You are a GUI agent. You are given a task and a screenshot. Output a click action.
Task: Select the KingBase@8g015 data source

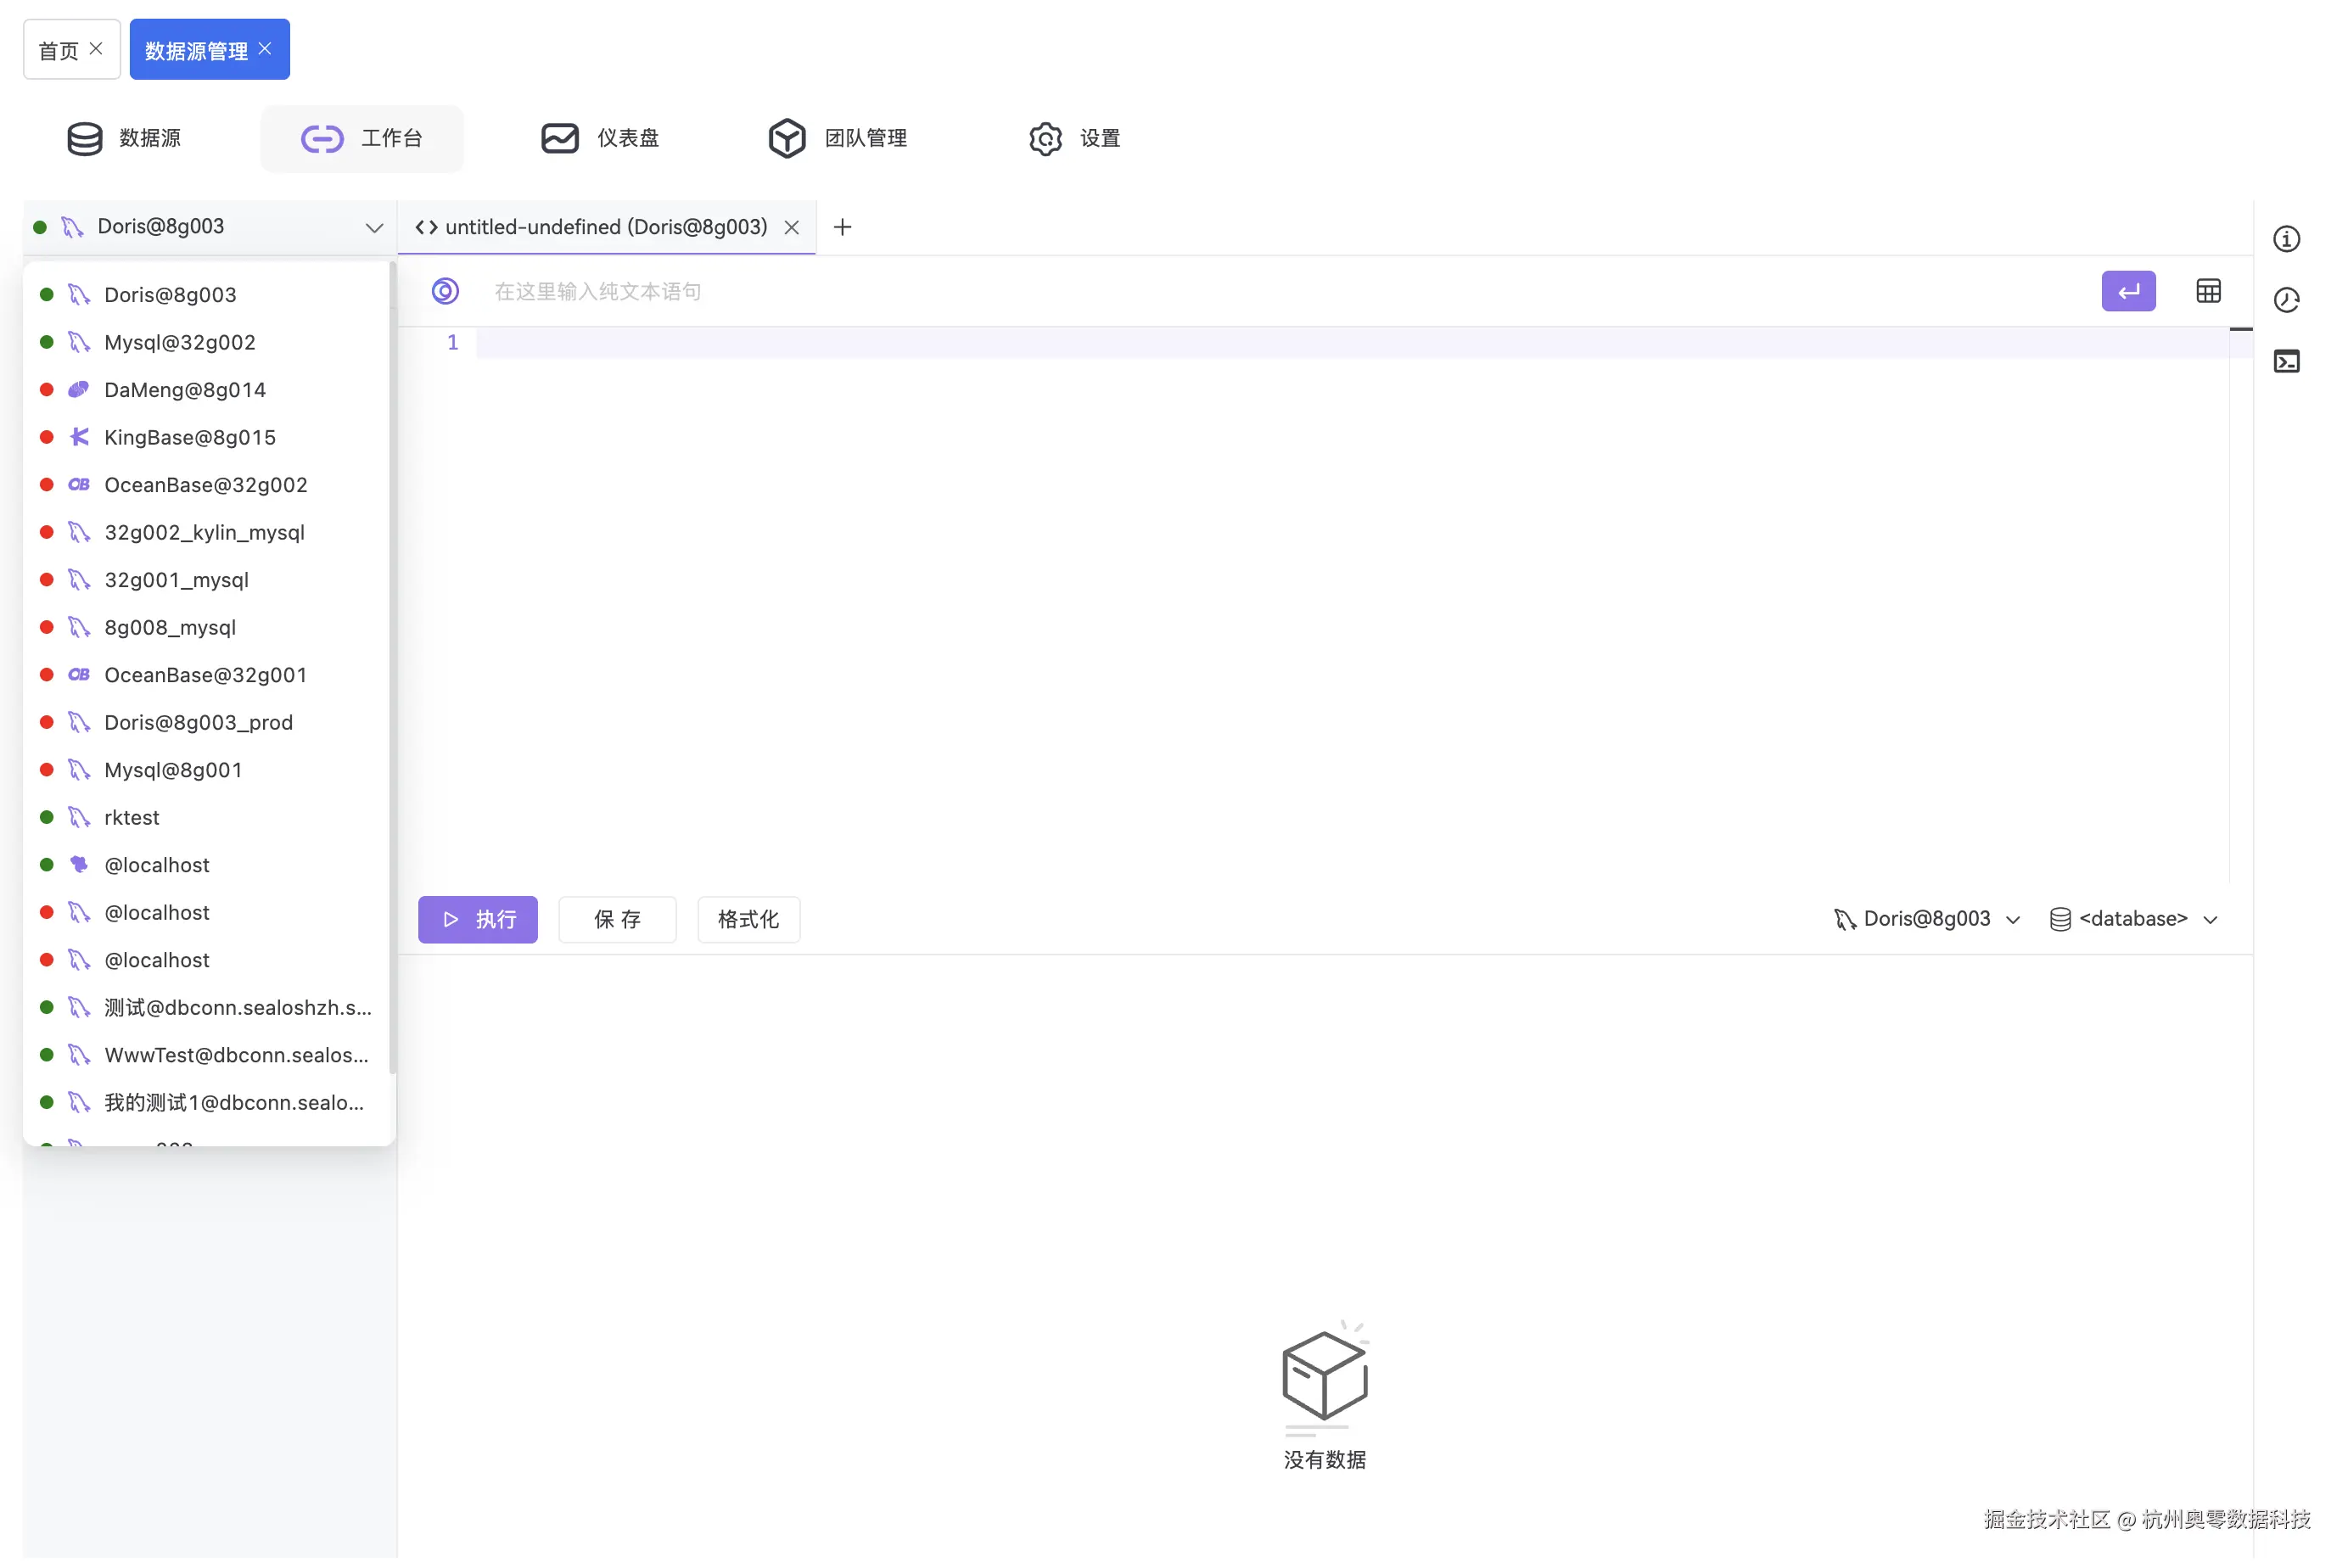coord(188,437)
